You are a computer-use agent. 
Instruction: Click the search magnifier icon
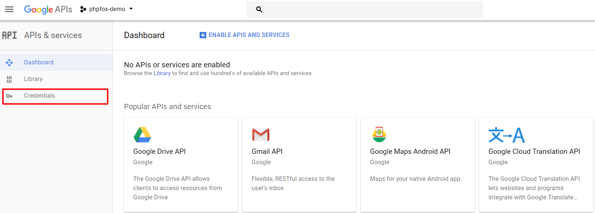click(259, 10)
